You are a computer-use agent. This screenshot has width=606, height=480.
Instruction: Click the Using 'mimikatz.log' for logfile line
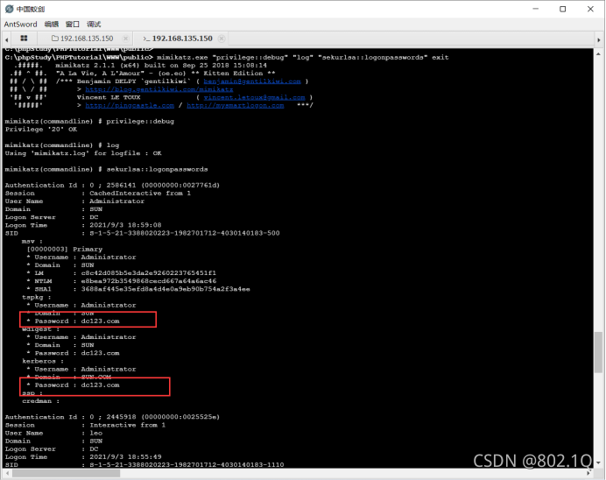[83, 153]
